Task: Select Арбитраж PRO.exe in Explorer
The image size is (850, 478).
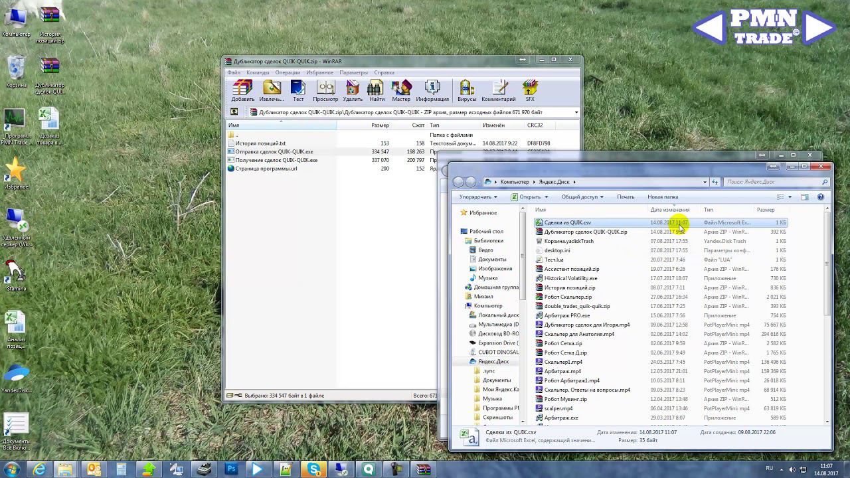Action: click(566, 315)
